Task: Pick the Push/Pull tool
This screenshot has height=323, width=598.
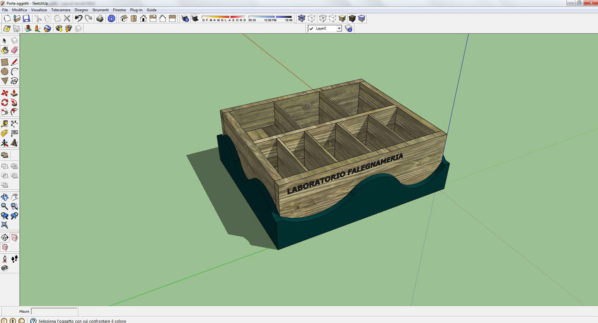Action: pyautogui.click(x=15, y=93)
